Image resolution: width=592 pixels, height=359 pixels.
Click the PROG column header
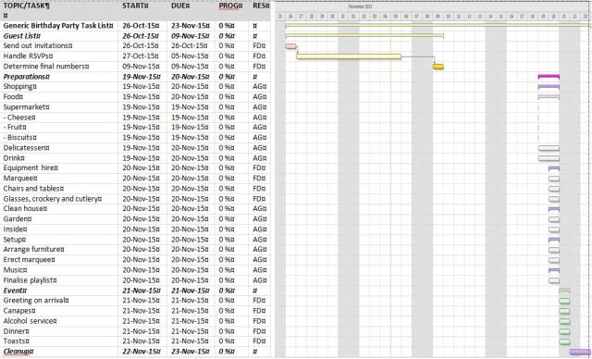230,6
